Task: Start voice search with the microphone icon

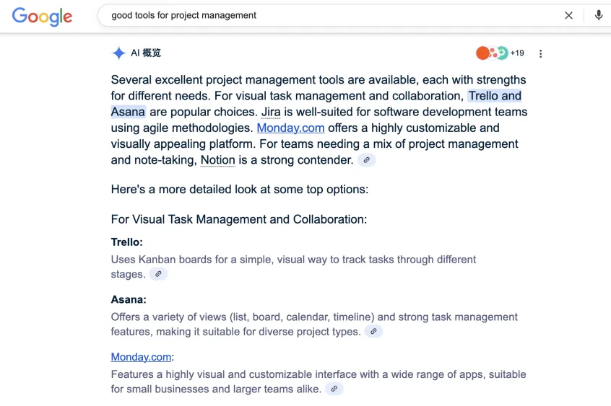Action: coord(598,15)
